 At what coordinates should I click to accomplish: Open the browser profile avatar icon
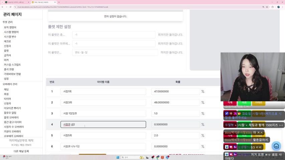tap(278, 7)
